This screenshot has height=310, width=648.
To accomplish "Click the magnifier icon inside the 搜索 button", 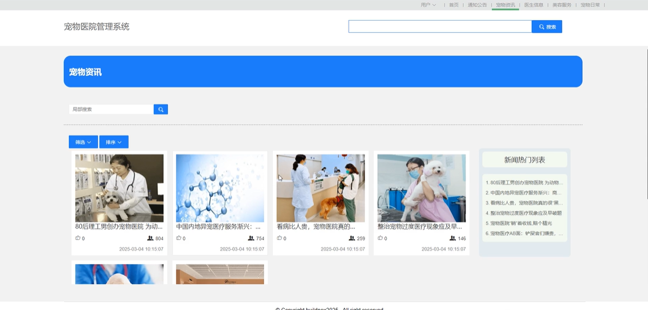I will pos(541,27).
